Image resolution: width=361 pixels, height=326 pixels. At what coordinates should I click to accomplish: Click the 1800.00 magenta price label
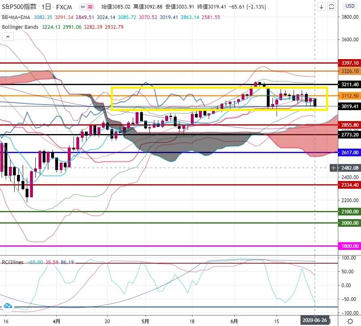coord(350,246)
